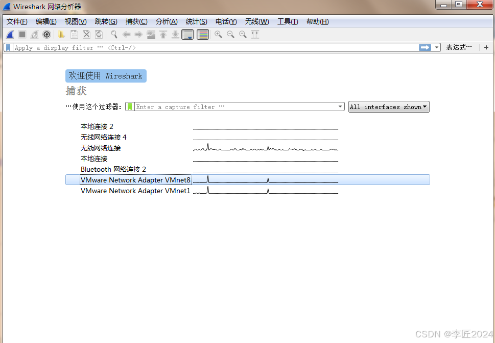The image size is (495, 343).
Task: Toggle auto-scroll during live capture
Action: (x=187, y=34)
